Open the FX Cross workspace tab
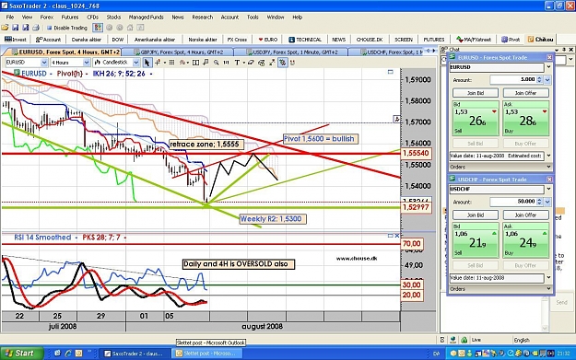This screenshot has height=360, width=576. coord(237,40)
